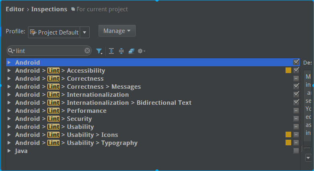Click severity color swatch for Usability Icons
The image size is (314, 171).
[x=288, y=134]
